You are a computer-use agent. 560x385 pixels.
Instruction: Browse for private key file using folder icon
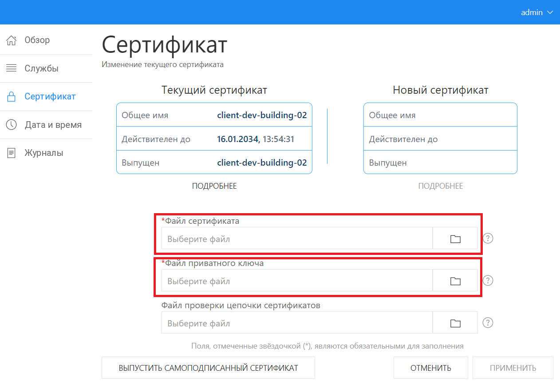click(455, 281)
